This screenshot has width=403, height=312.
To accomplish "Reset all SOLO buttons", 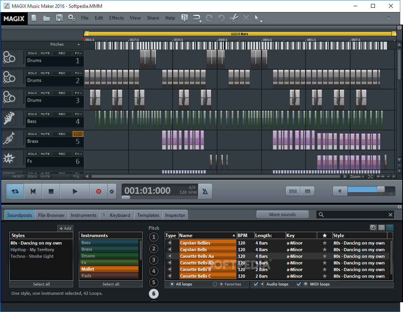I will click(x=32, y=177).
